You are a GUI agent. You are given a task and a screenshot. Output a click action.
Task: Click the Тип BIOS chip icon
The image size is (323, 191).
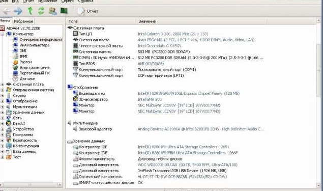pyautogui.click(x=75, y=64)
